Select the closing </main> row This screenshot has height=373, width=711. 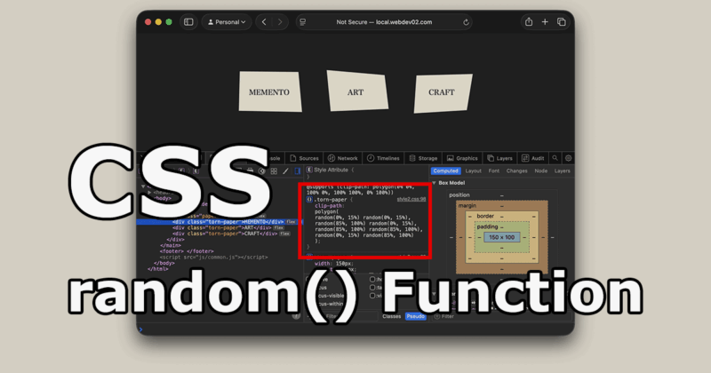170,245
